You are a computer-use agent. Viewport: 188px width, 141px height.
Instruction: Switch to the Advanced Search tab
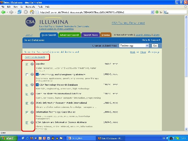point(69,35)
